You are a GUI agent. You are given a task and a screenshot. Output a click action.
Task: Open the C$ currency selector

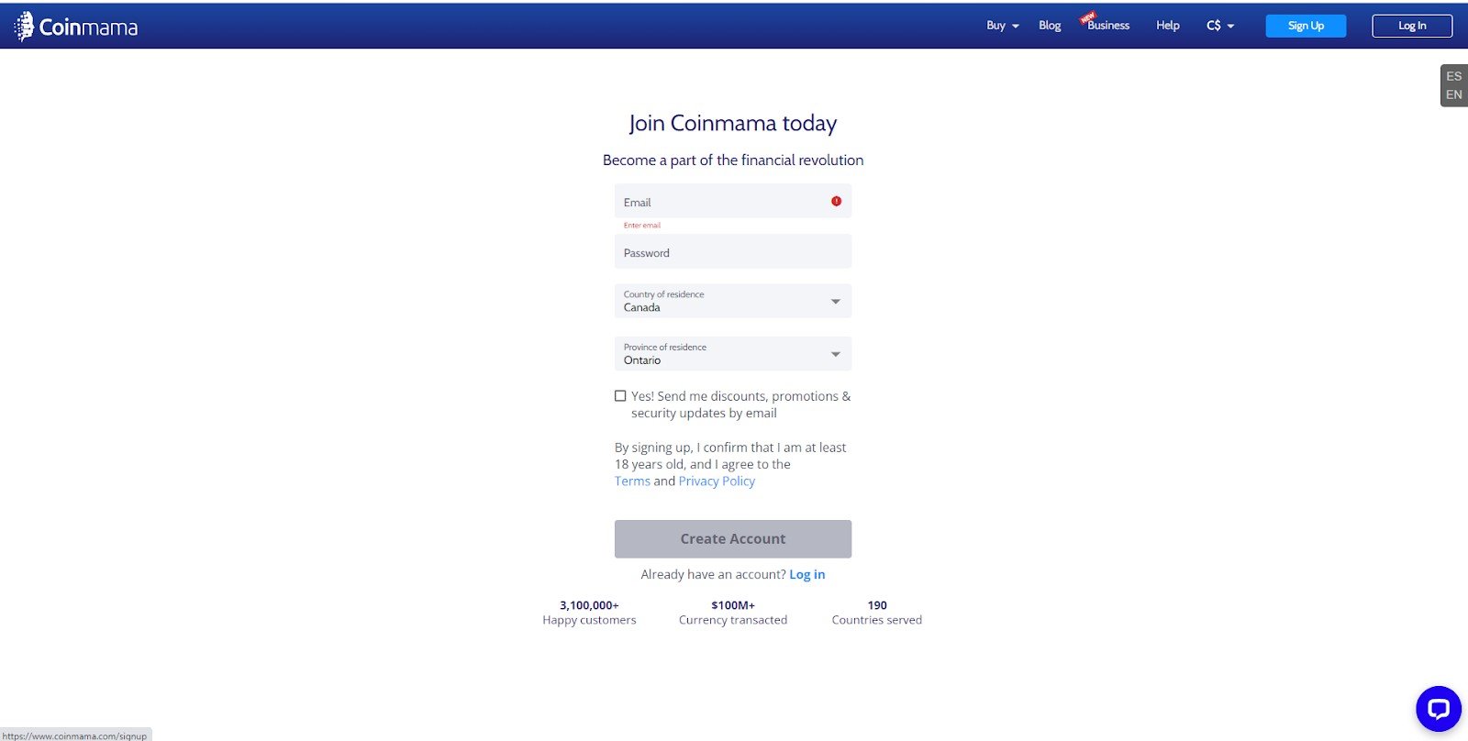point(1219,26)
